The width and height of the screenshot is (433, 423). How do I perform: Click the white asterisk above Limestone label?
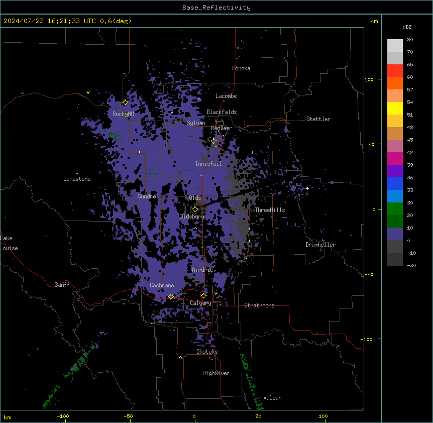(77, 174)
